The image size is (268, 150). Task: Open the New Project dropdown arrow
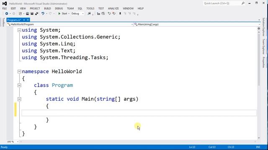point(23,14)
